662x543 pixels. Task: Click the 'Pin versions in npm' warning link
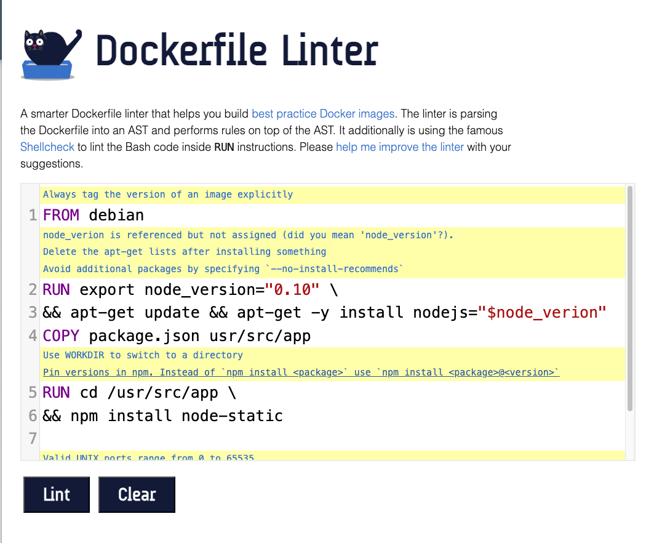click(x=301, y=372)
